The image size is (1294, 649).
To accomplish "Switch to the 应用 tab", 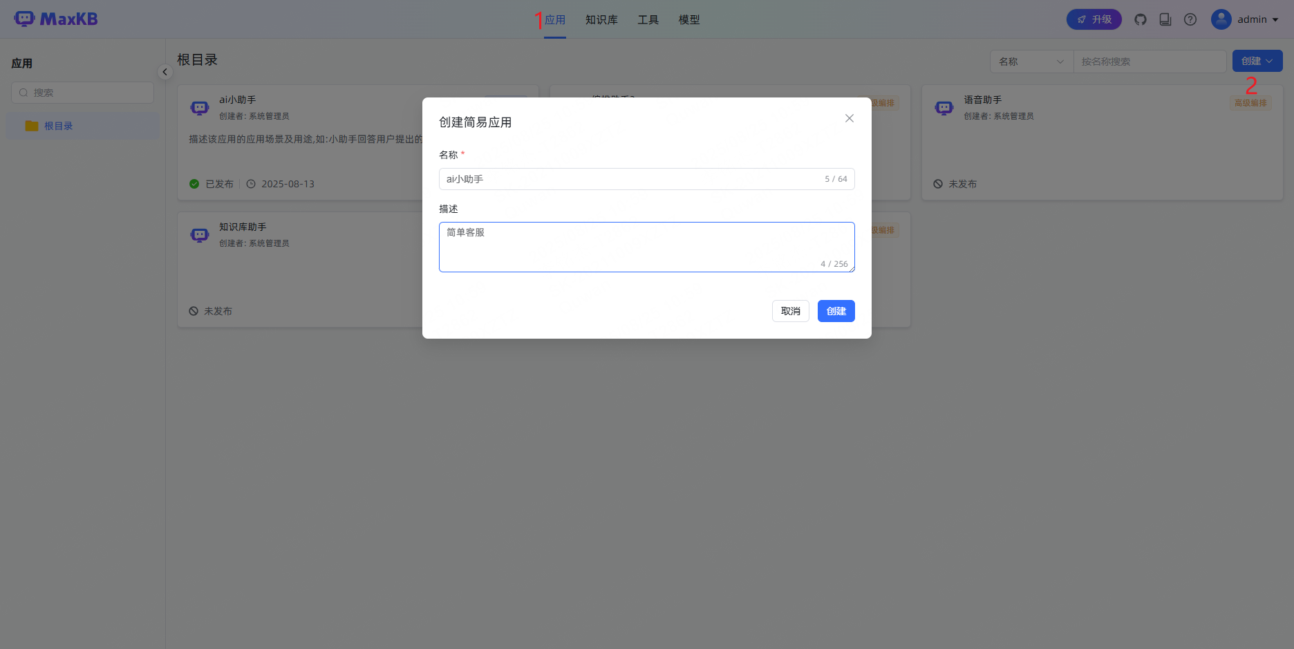I will pyautogui.click(x=555, y=20).
